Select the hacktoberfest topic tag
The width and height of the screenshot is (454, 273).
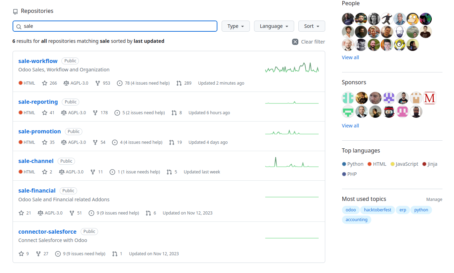[x=378, y=210]
